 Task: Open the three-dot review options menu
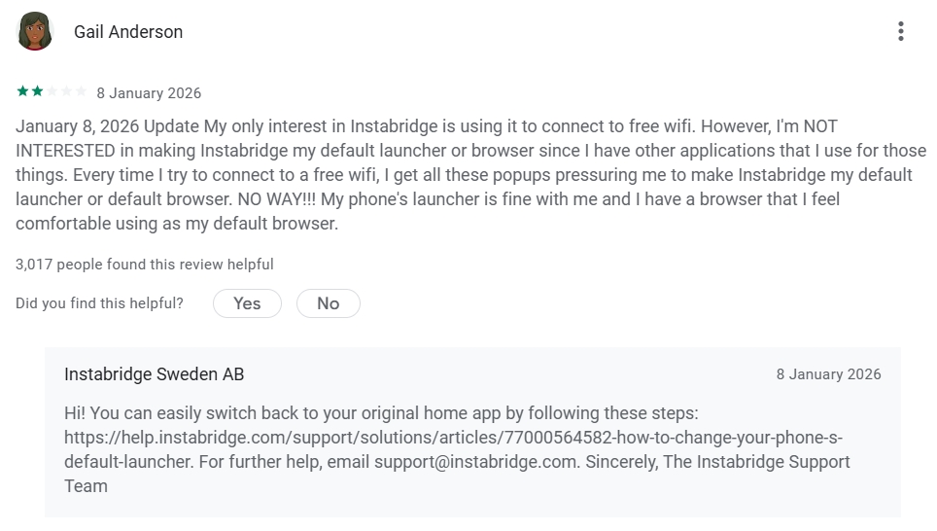[901, 32]
